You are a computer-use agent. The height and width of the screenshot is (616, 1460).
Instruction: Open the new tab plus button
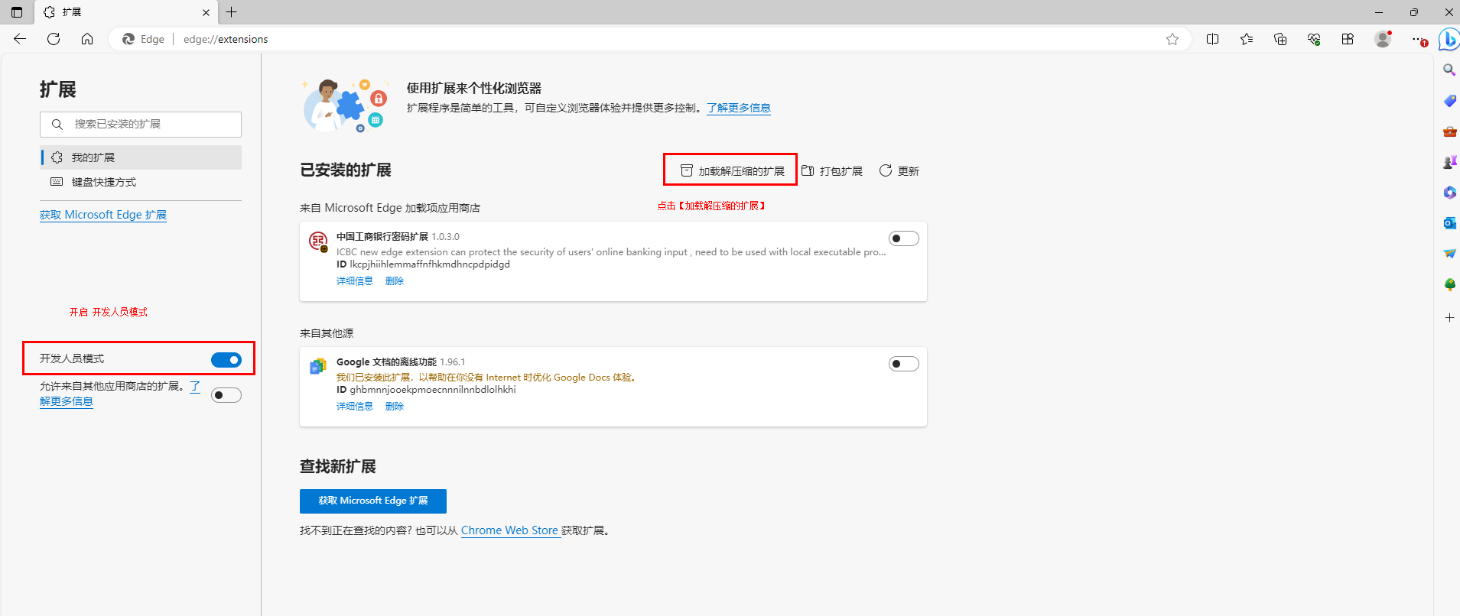coord(231,12)
